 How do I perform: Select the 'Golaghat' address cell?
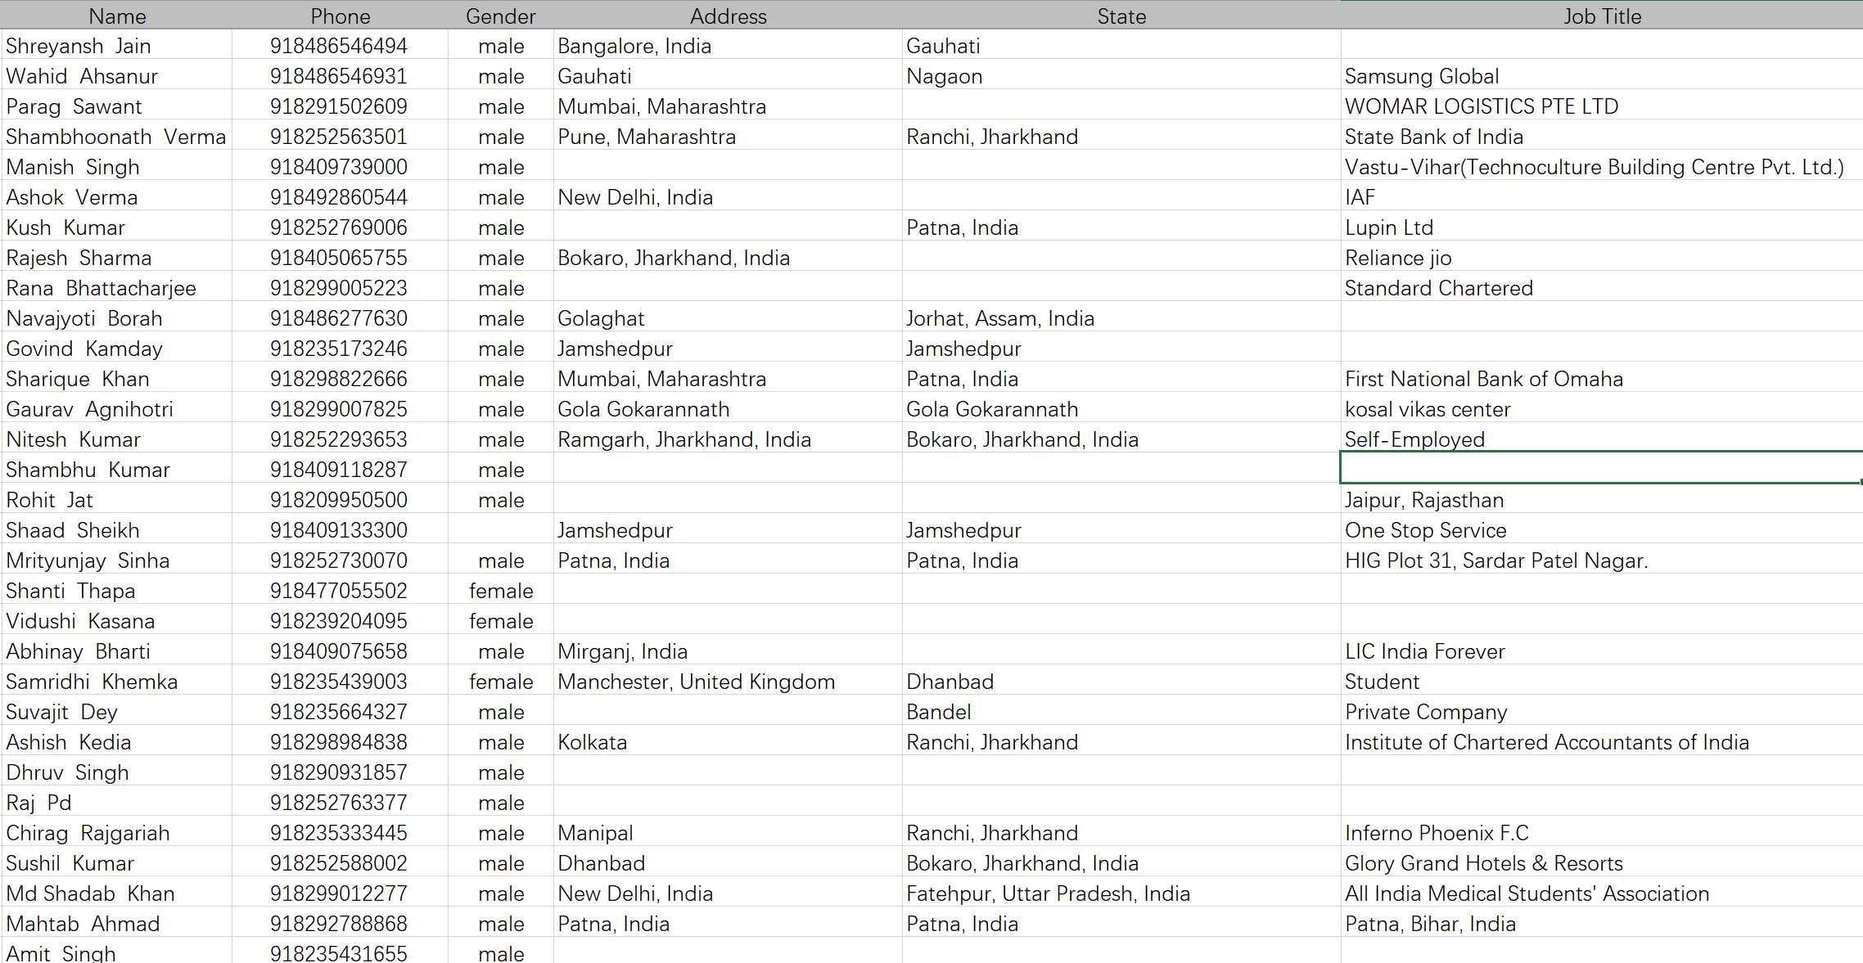[728, 318]
